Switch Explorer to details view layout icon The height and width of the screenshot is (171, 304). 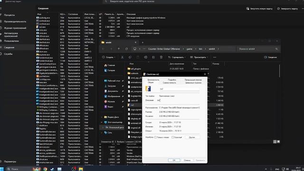click(x=275, y=142)
